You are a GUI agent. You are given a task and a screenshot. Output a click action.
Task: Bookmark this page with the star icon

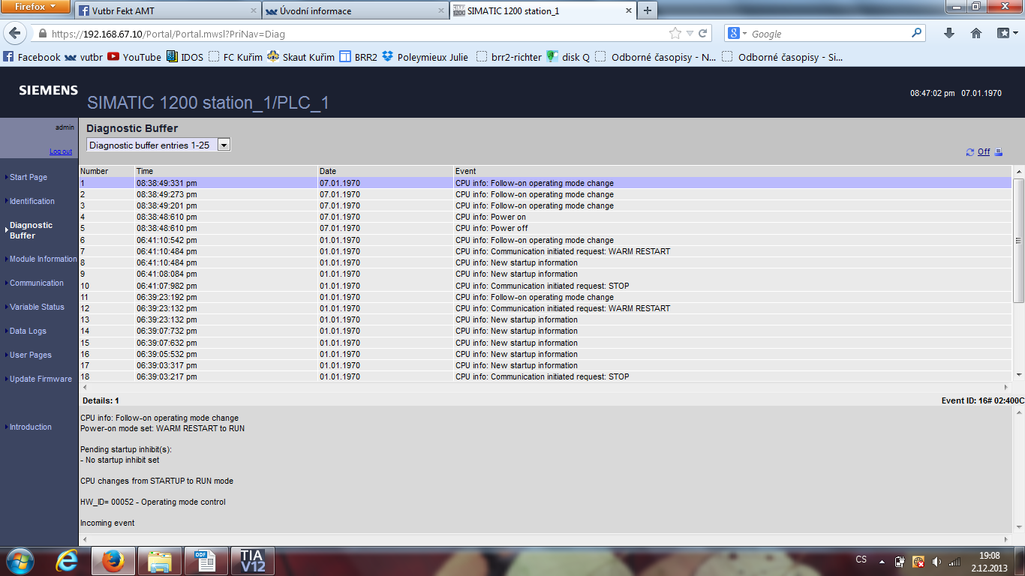[675, 34]
